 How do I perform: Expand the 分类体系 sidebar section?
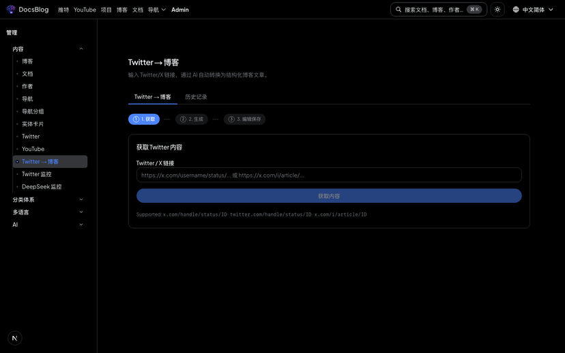pos(48,199)
